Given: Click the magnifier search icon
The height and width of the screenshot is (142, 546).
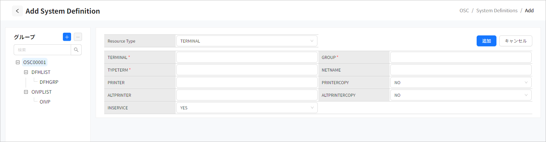Looking at the screenshot, I should point(76,50).
